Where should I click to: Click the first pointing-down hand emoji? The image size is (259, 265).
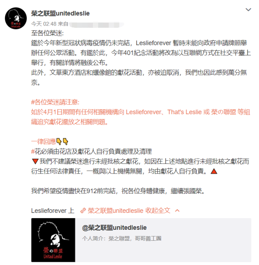click(x=59, y=142)
